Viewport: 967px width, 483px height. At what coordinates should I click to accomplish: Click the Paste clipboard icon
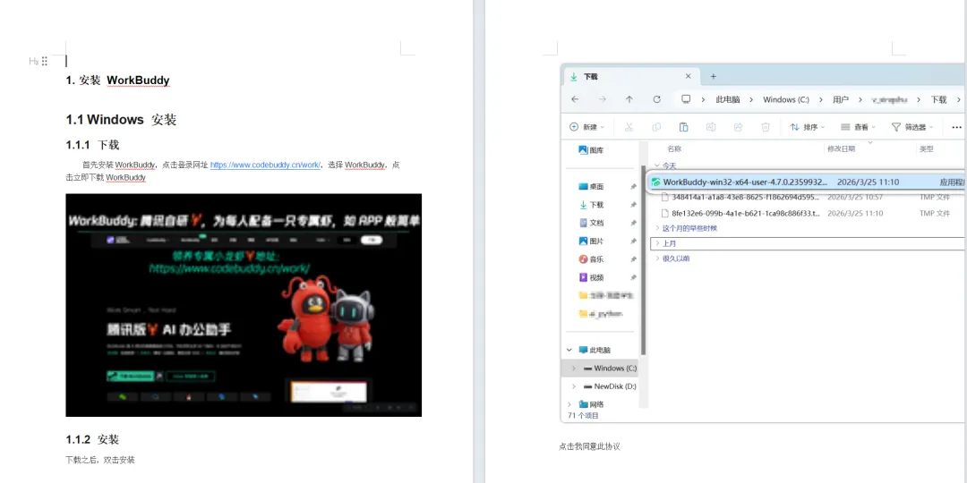tap(683, 127)
